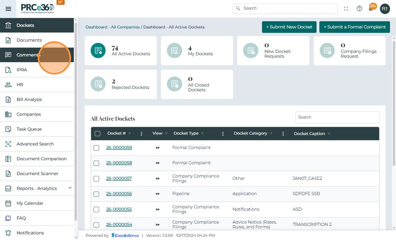Open Docket # column options menu
The width and height of the screenshot is (396, 240).
[x=141, y=134]
